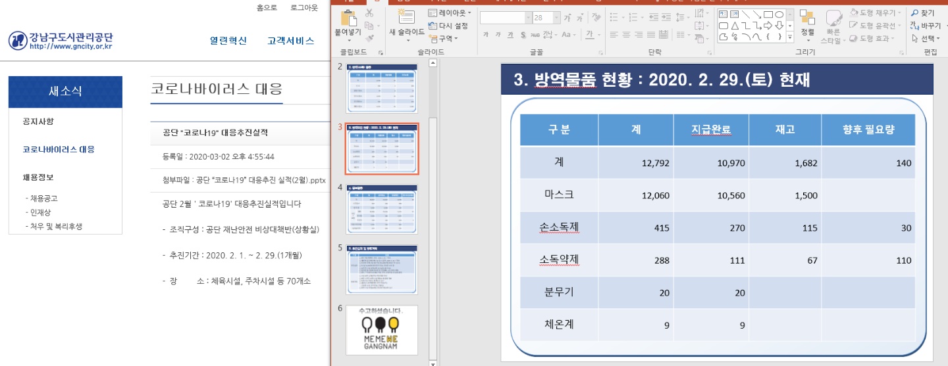948x366 pixels.
Task: Open the Layout (레이아웃) dropdown
Action: pyautogui.click(x=450, y=13)
